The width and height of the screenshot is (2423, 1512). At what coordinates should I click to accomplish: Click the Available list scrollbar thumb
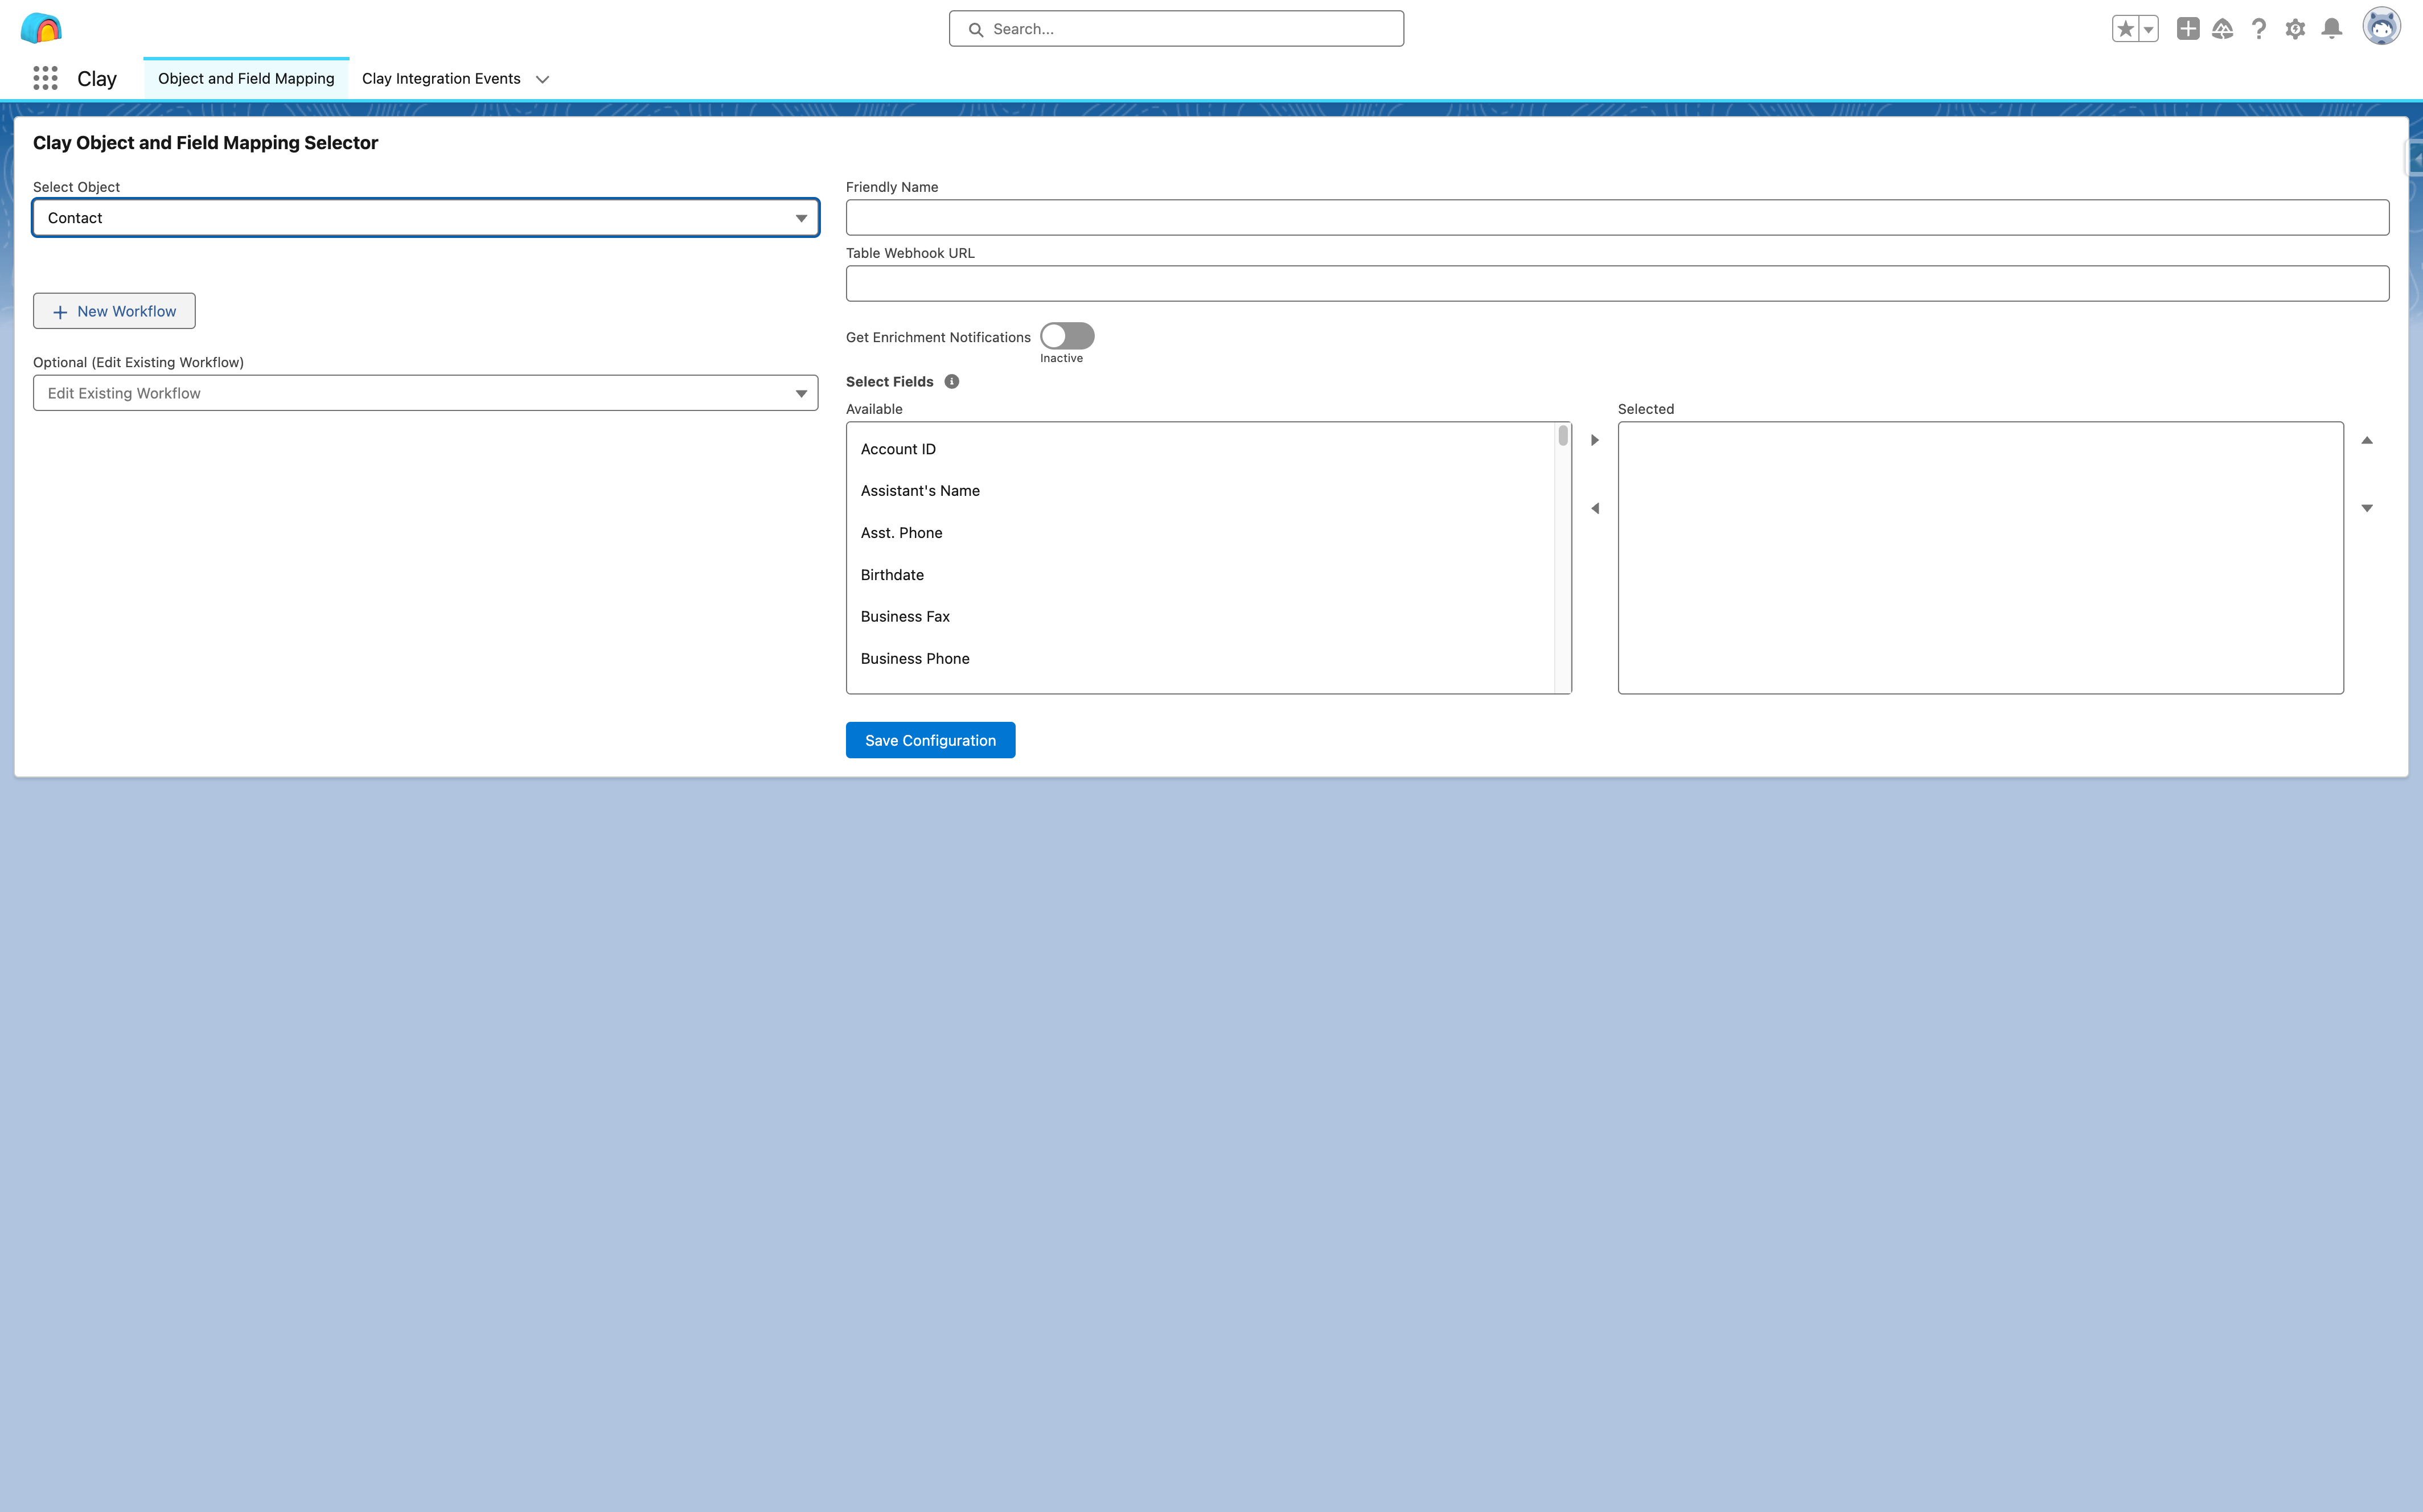[x=1563, y=436]
